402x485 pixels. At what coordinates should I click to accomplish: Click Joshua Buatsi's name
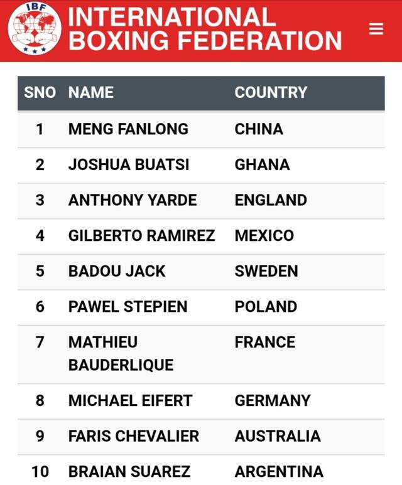point(129,164)
